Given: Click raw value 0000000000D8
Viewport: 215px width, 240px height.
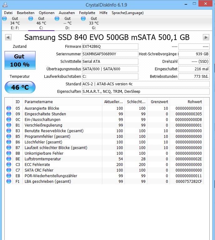Looking at the screenshot, I should click(189, 120).
